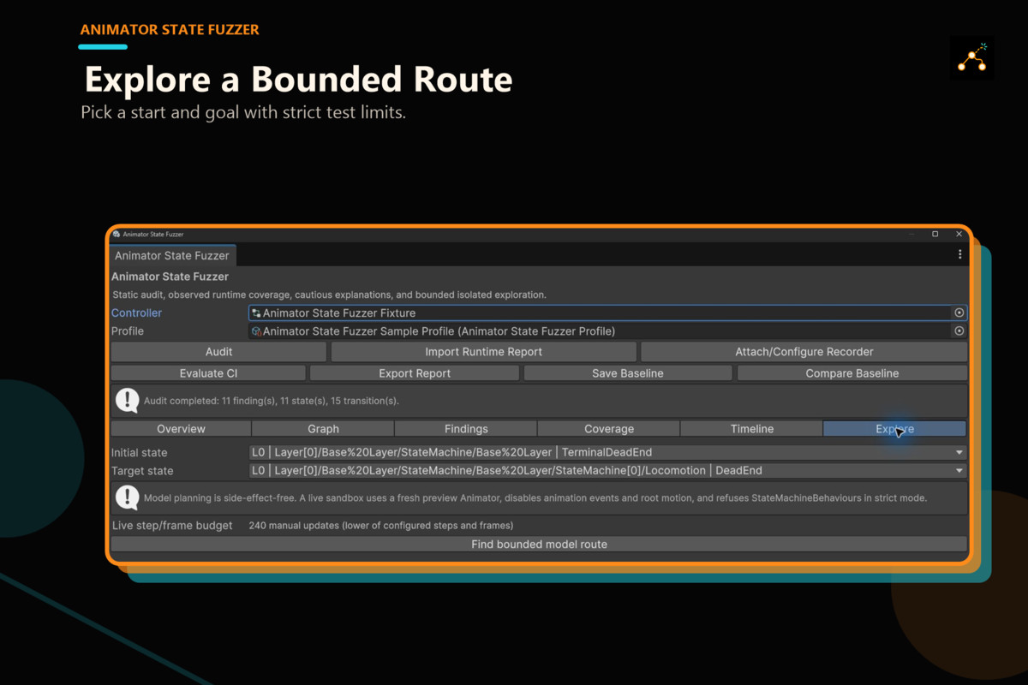Image resolution: width=1028 pixels, height=685 pixels.
Task: Select the Animator State Fuzzer window tab
Action: pos(172,255)
